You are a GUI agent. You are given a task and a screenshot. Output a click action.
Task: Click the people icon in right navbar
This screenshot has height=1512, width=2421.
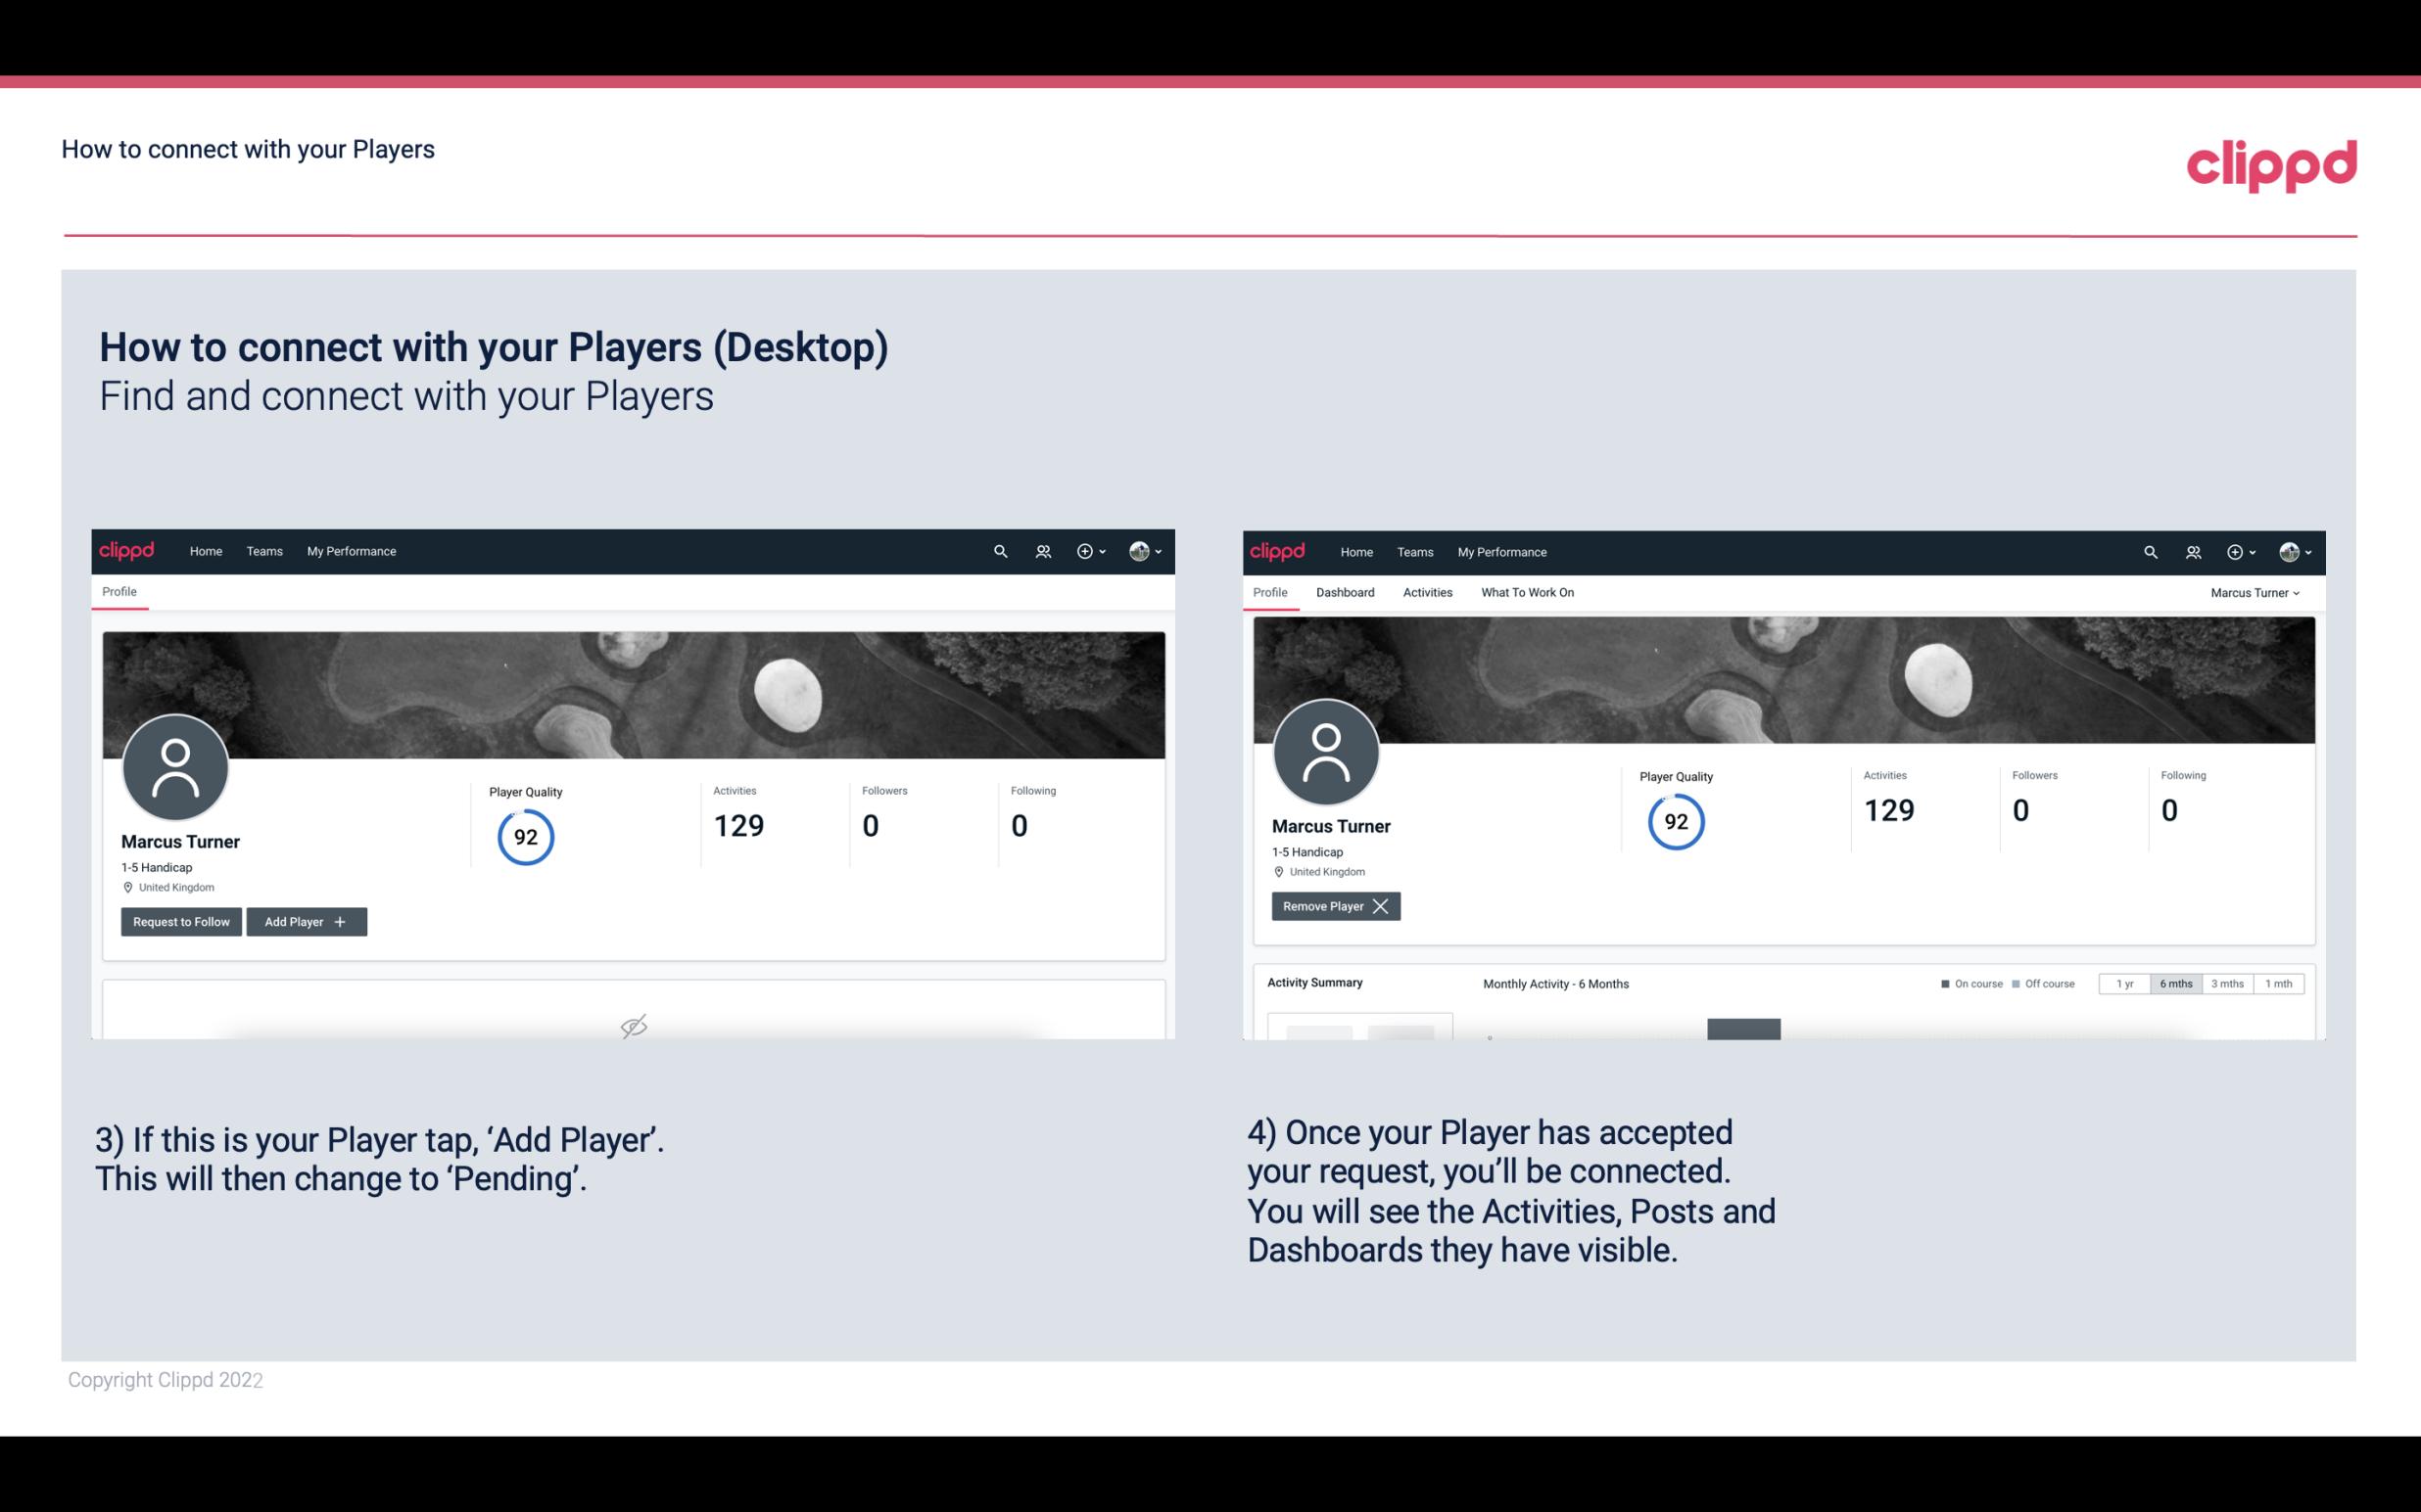pyautogui.click(x=2193, y=552)
